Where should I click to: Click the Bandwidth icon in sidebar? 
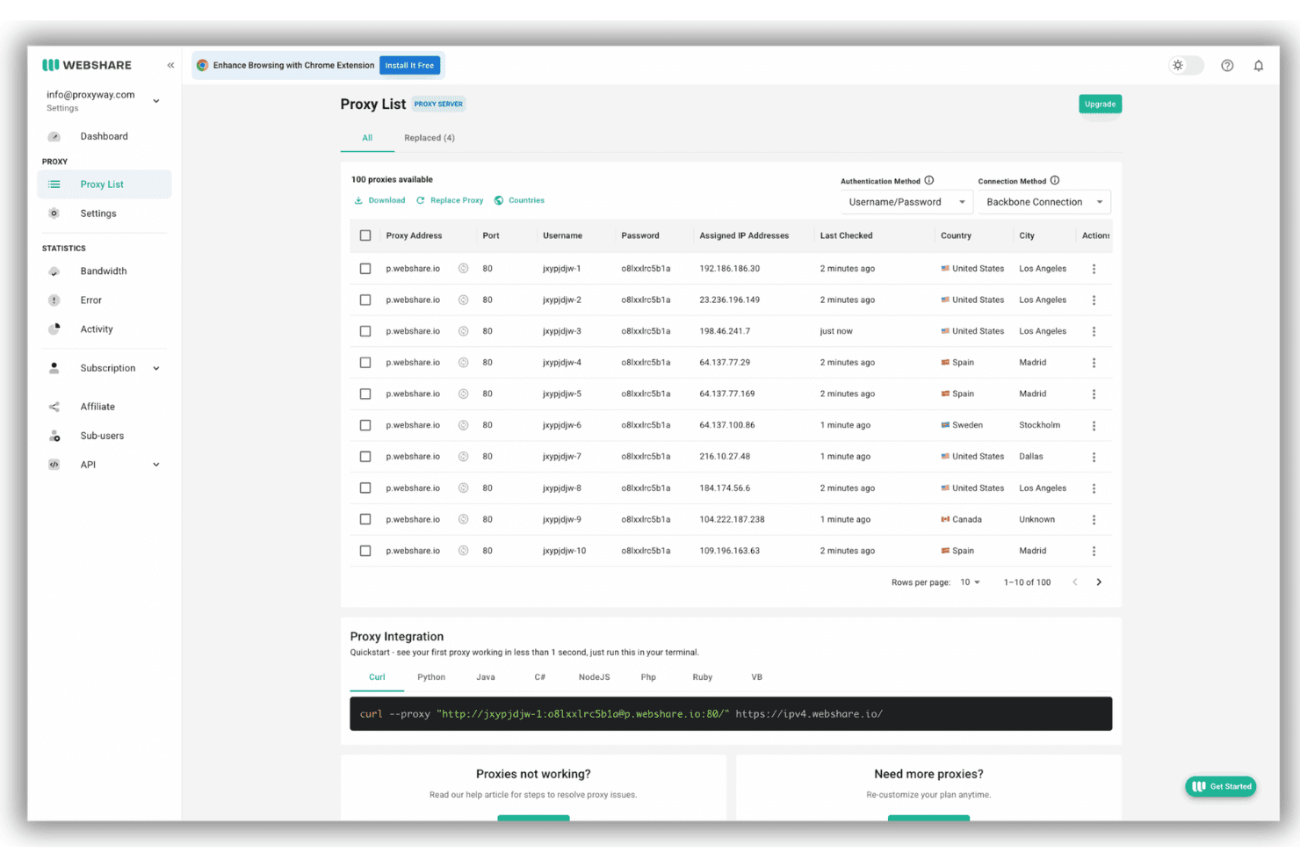(x=54, y=271)
